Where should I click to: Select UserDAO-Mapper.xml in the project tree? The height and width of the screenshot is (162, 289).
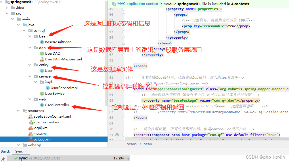(x=63, y=59)
